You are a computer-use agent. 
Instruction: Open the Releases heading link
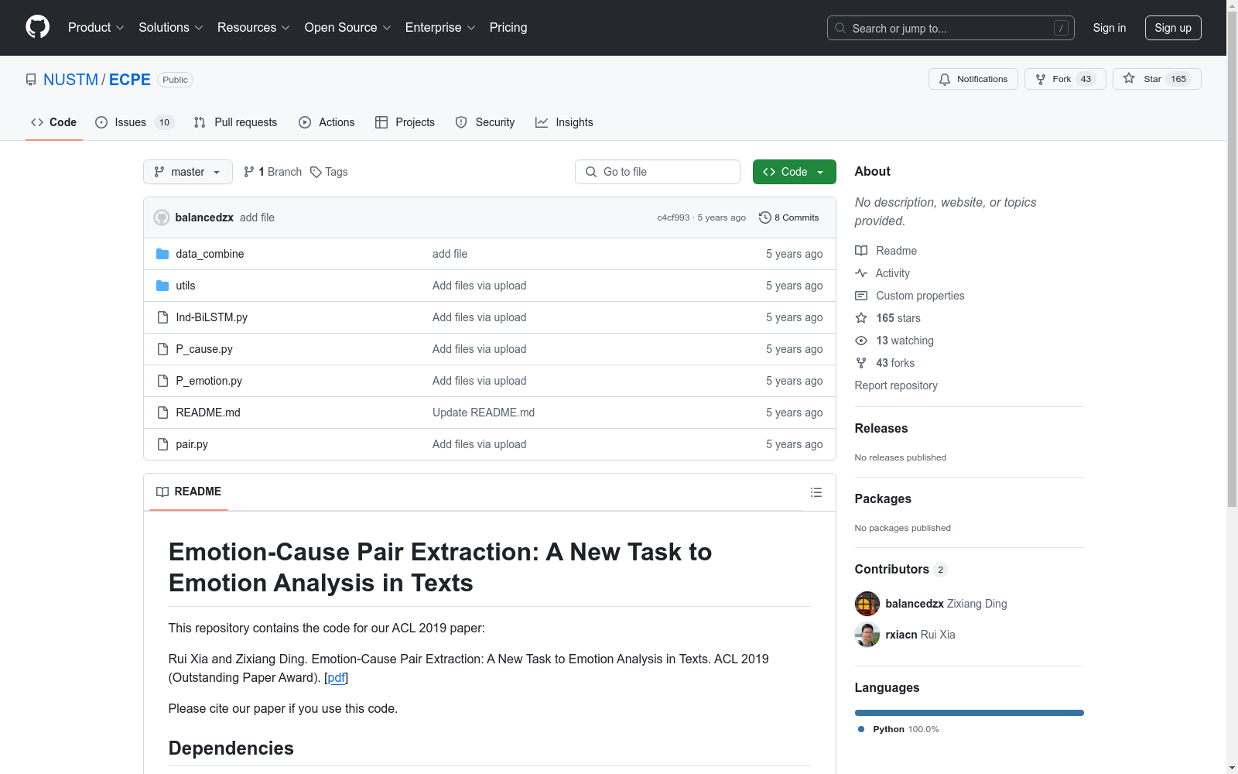point(881,428)
